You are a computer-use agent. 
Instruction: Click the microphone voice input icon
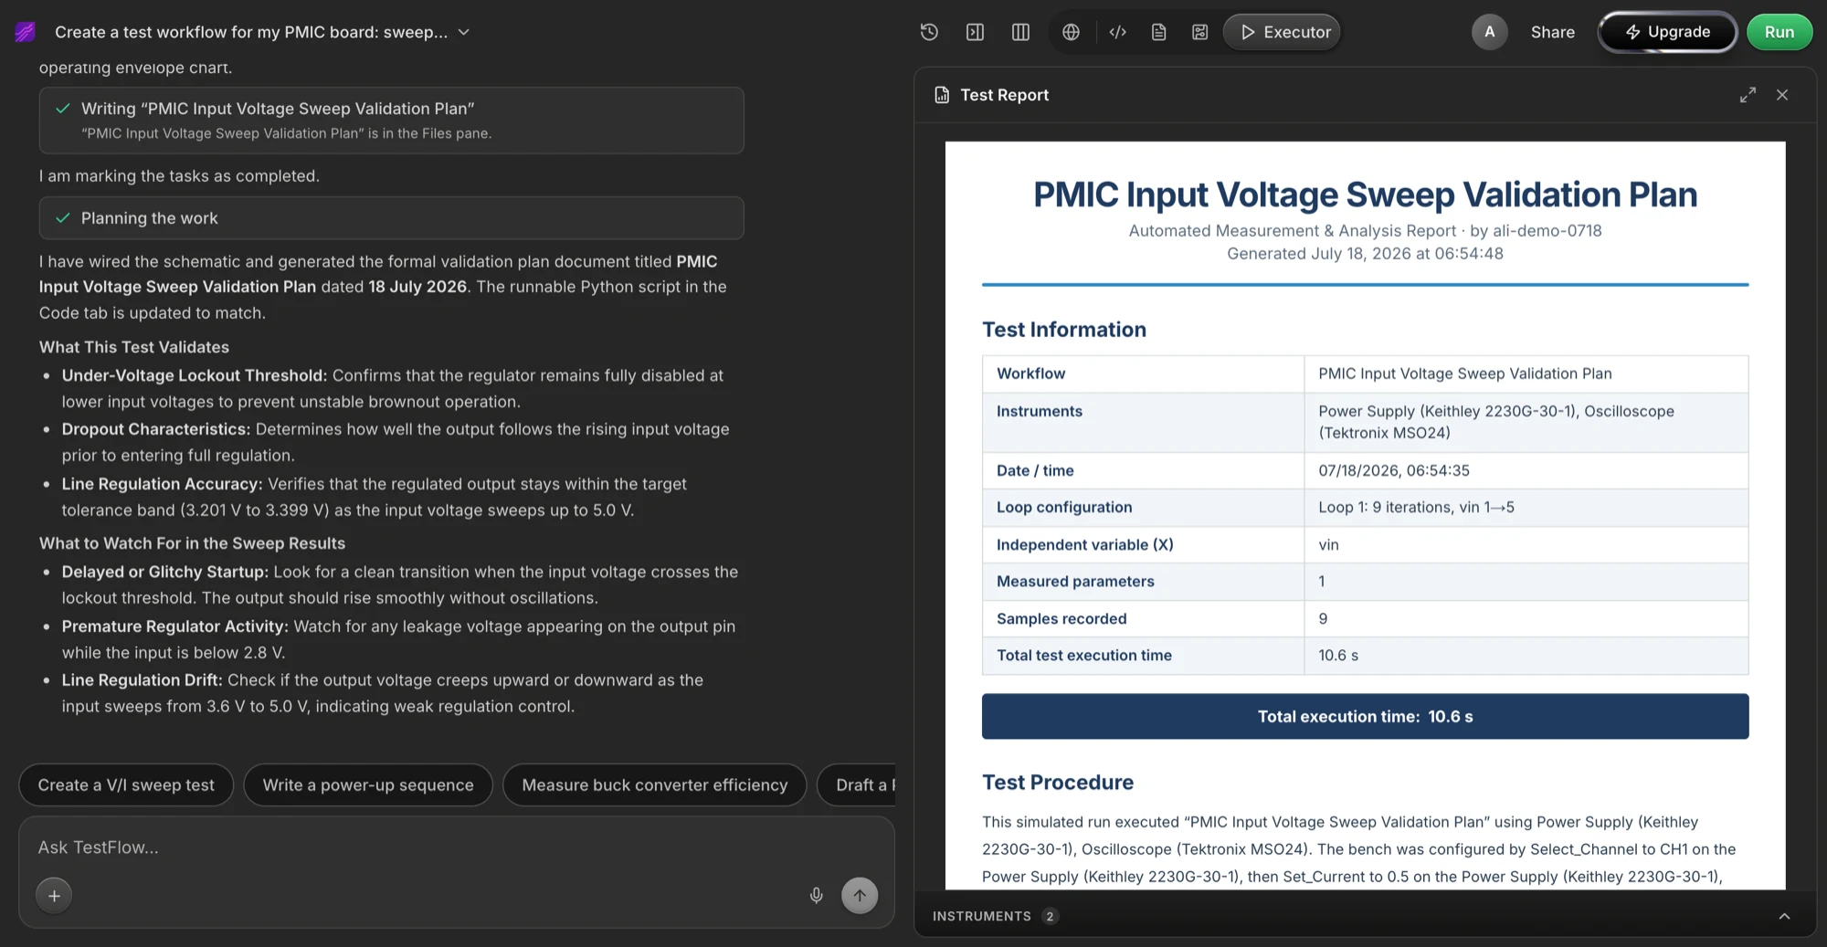click(x=817, y=896)
